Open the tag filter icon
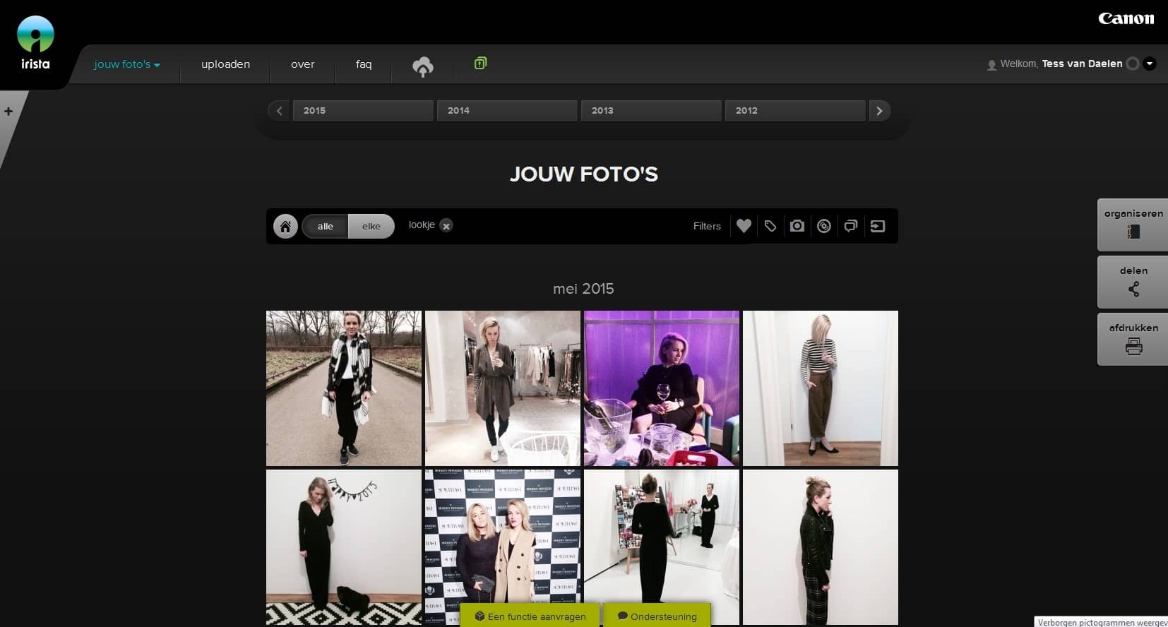 770,226
